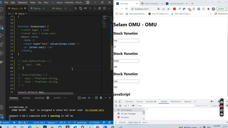Open the Run menu

click(46, 2)
